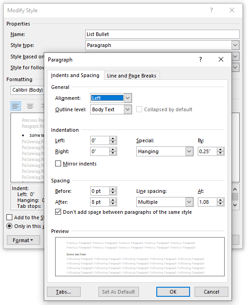
Task: Decrease hanging By value down arrow
Action: coord(220,153)
